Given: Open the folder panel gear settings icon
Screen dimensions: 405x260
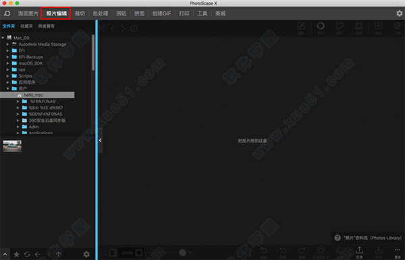Looking at the screenshot, I should pyautogui.click(x=86, y=255).
